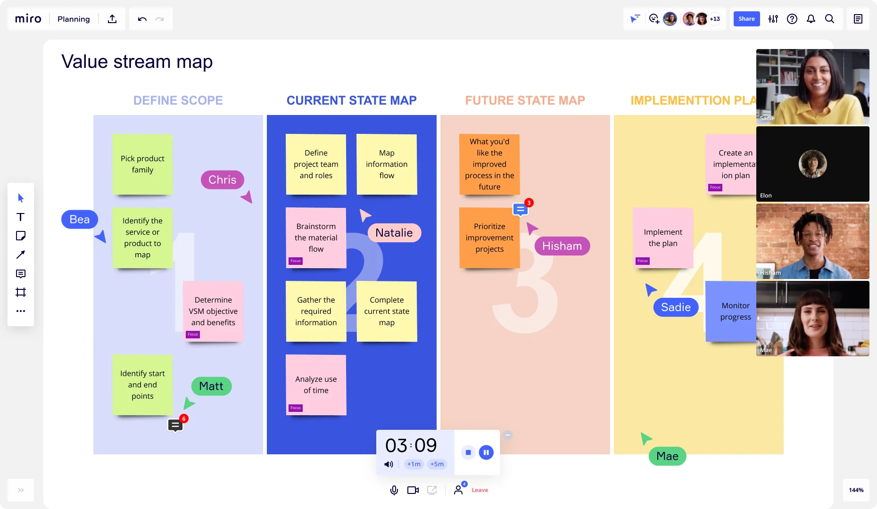Viewport: 877px width, 509px height.
Task: Select the Sticky note tool
Action: coord(21,236)
